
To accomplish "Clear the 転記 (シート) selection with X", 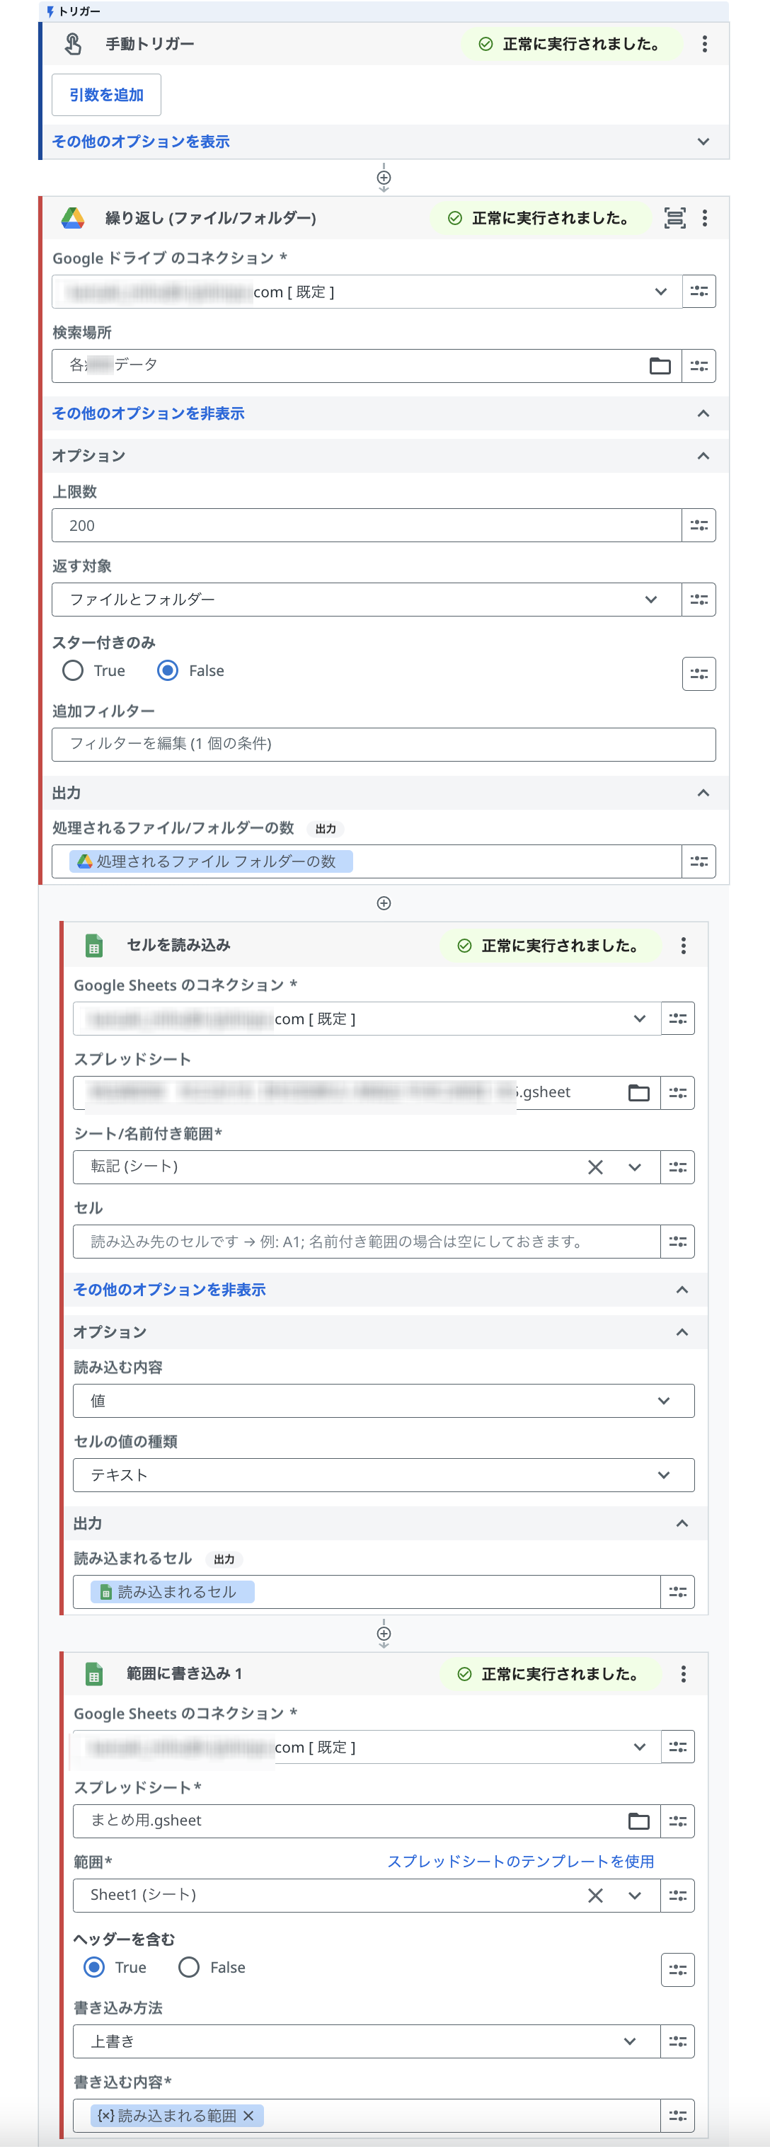I will pos(594,1167).
